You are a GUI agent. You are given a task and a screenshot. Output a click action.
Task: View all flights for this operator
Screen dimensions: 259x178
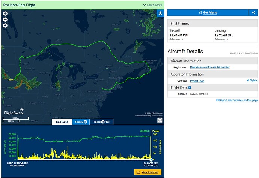251,80
